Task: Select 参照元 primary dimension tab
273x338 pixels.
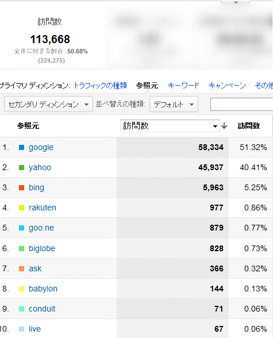Action: click(147, 86)
